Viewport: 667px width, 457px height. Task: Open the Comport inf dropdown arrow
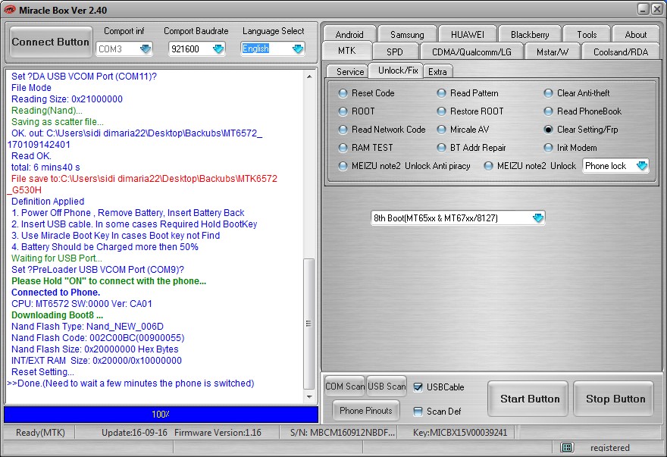(146, 49)
